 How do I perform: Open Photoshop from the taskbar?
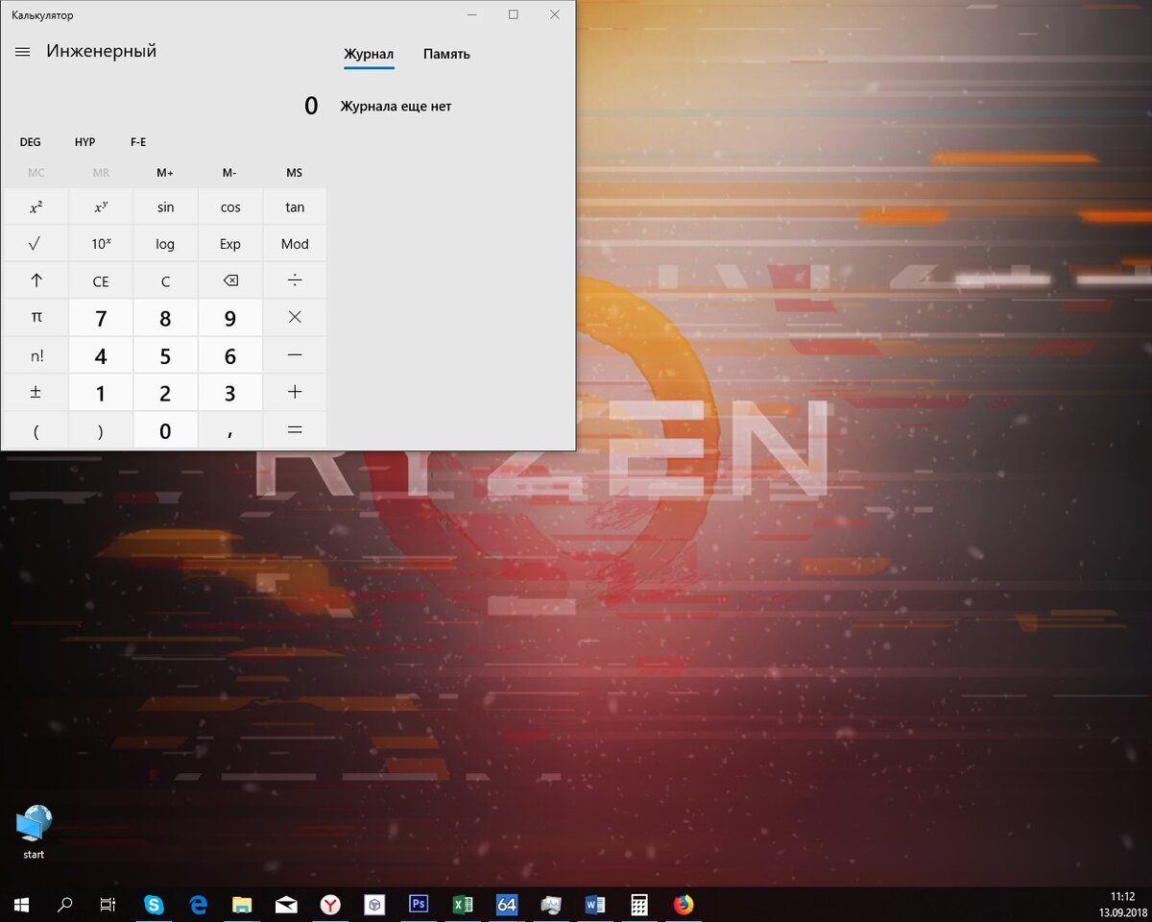(419, 904)
